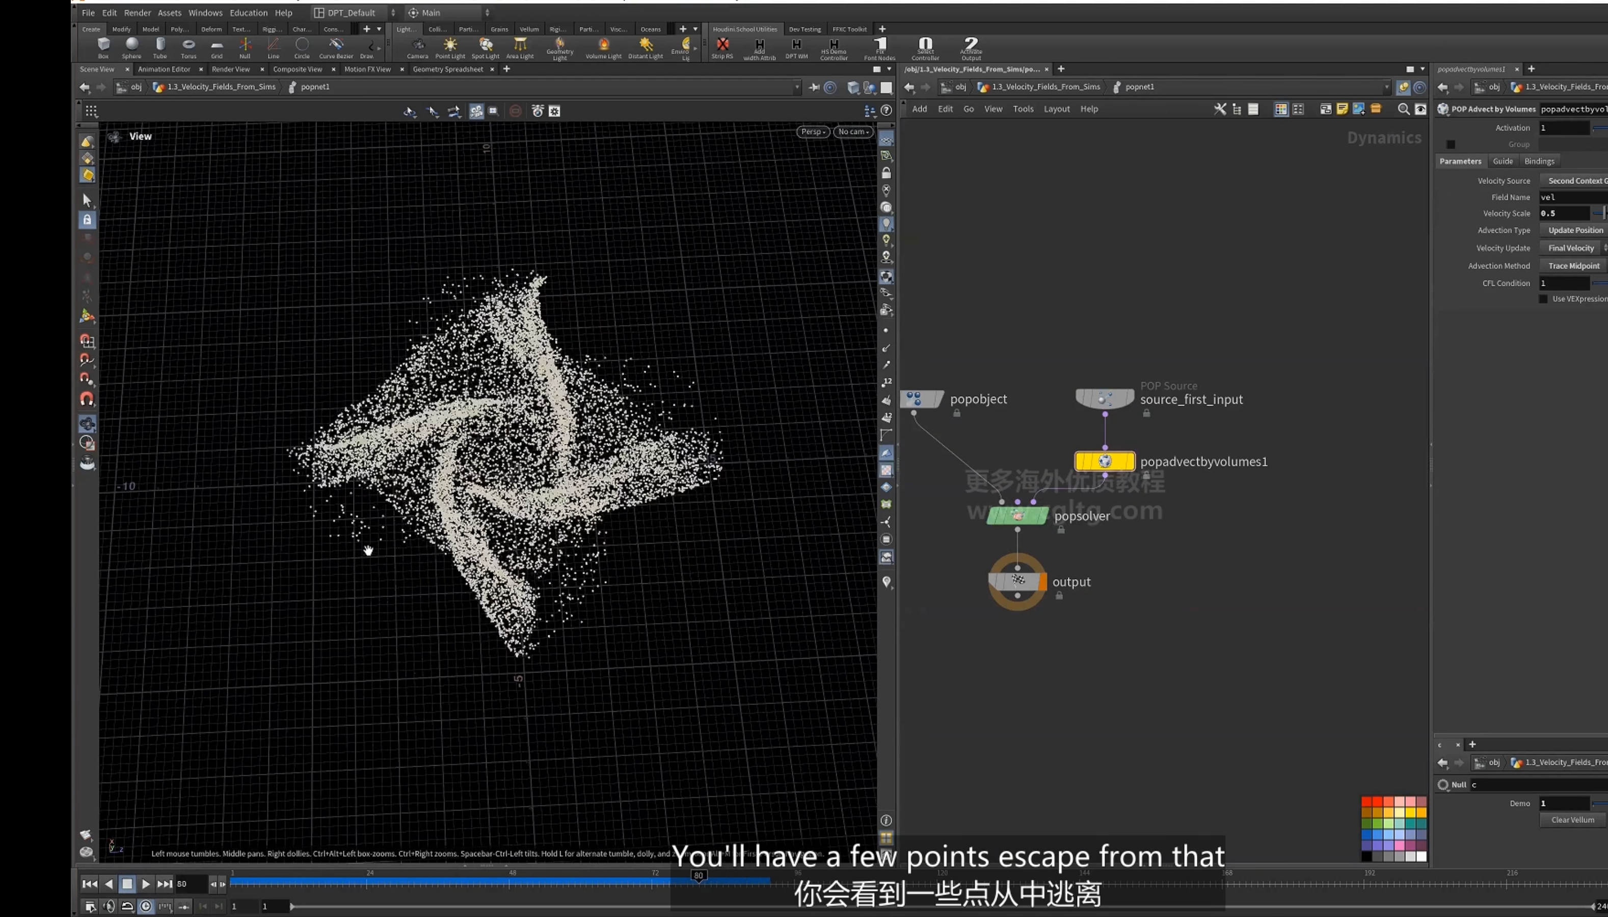Toggle real-time playback clock button

pos(146,906)
